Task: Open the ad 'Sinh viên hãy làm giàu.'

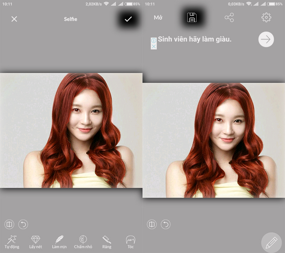Action: point(195,39)
